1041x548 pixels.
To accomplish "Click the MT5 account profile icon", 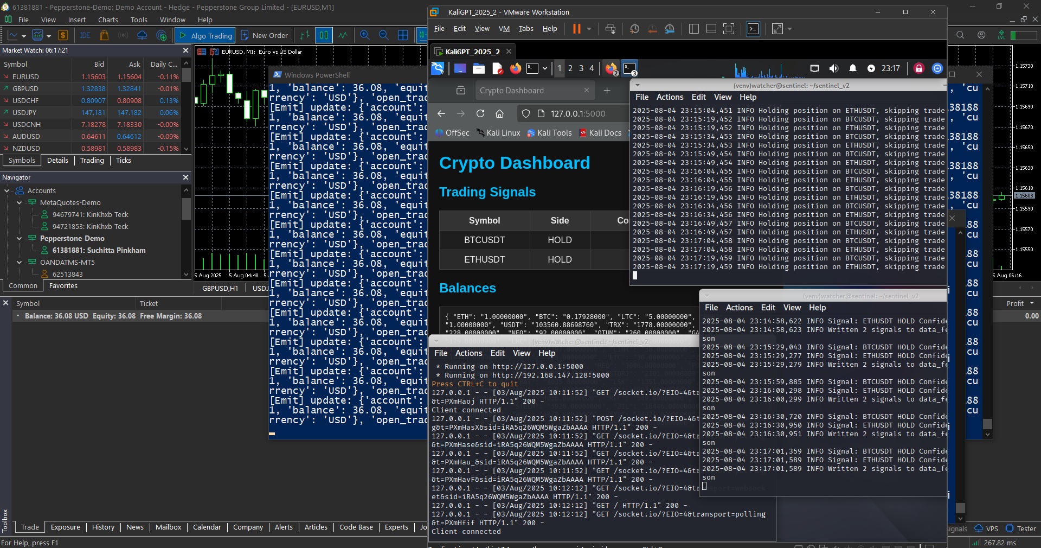I will pyautogui.click(x=981, y=35).
